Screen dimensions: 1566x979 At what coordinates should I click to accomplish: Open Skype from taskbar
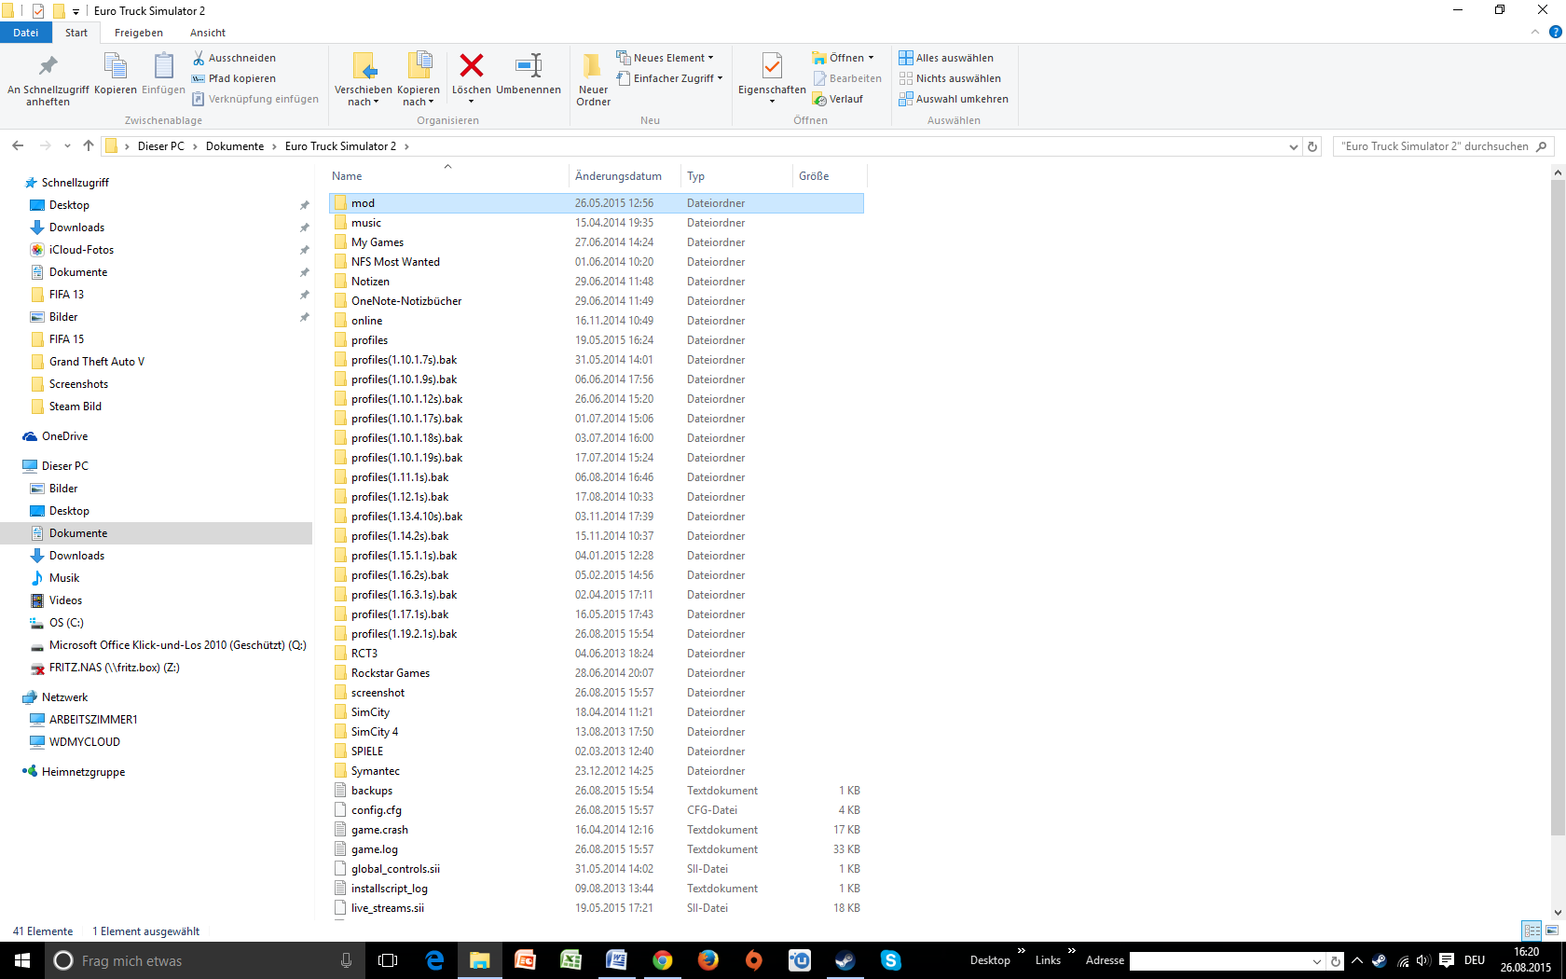click(890, 960)
